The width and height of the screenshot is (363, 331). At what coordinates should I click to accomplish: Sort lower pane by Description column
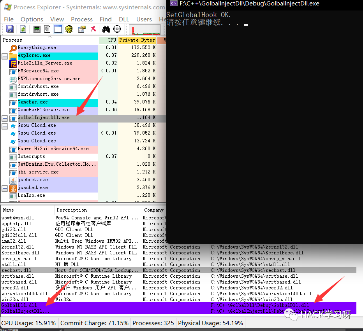point(98,210)
